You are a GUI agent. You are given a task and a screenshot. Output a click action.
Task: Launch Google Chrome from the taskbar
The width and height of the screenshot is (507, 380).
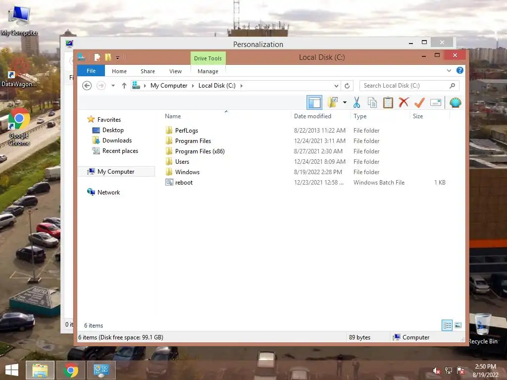71,370
